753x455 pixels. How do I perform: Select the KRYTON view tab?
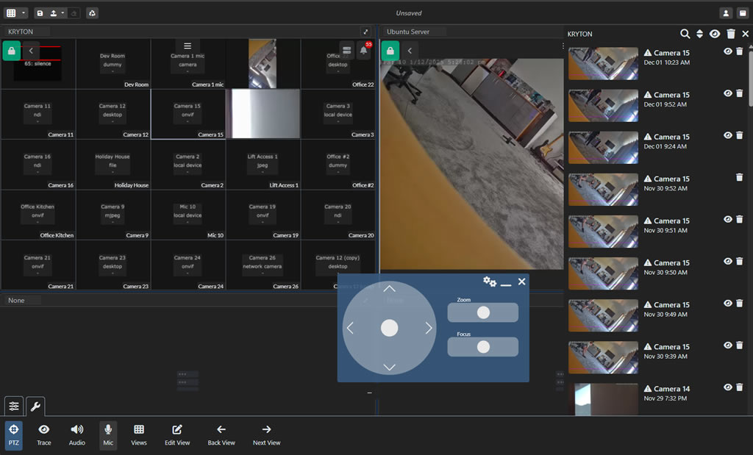(22, 32)
